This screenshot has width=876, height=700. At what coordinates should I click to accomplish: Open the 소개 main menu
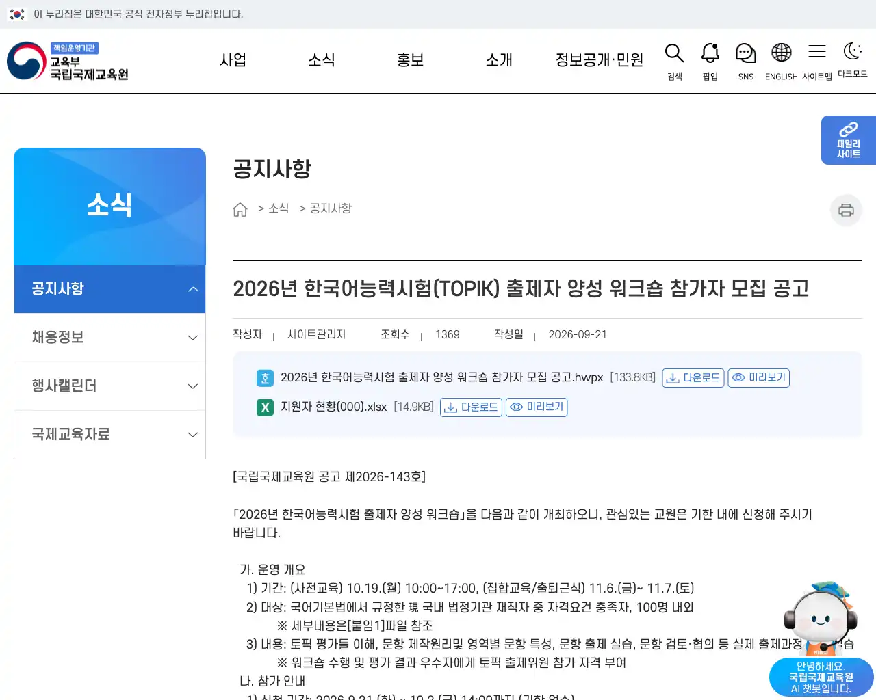499,60
